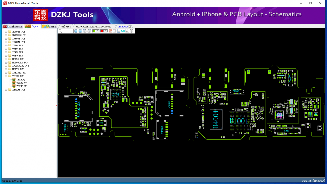Click the green color swatch
This screenshot has width=327, height=184.
coord(94,31)
